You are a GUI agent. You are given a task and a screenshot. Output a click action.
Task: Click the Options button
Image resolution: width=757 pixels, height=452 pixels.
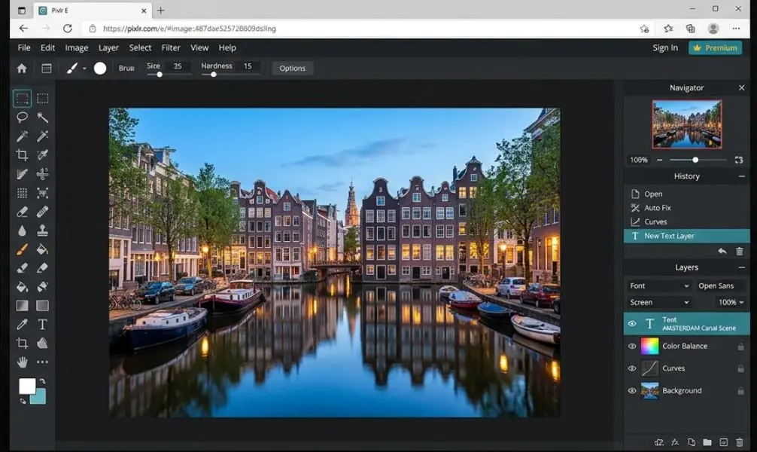tap(292, 68)
